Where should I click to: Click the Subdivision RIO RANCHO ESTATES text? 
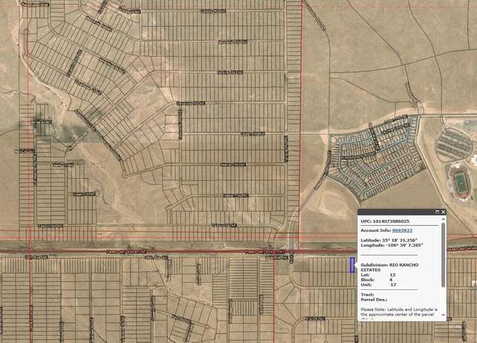(389, 267)
